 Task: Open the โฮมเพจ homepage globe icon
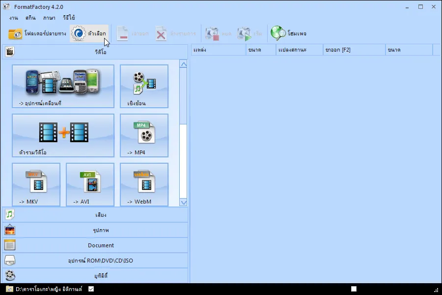point(278,33)
